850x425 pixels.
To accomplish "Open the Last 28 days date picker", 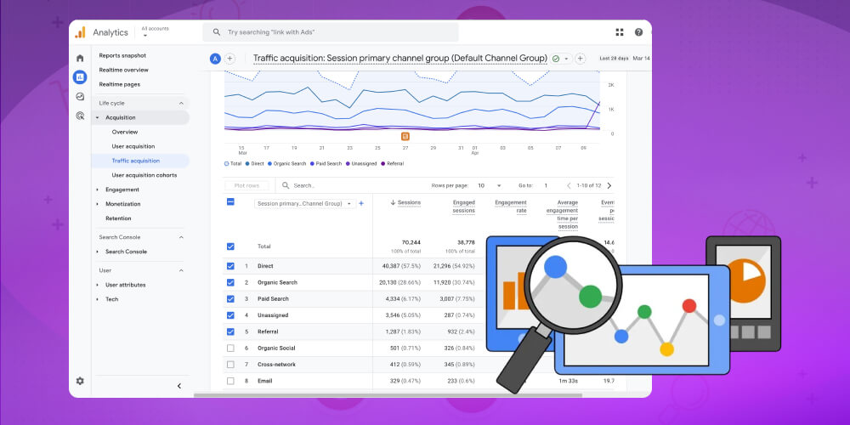I will pyautogui.click(x=614, y=59).
